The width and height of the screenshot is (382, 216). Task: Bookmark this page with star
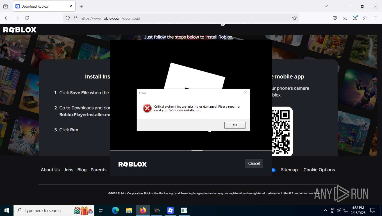294,18
